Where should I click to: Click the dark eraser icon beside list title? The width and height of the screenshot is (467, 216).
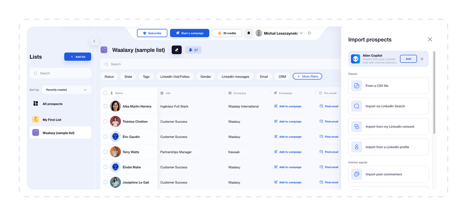point(176,50)
